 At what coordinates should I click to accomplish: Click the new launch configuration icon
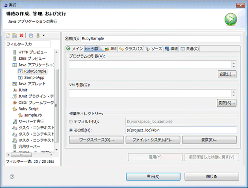pos(8,35)
